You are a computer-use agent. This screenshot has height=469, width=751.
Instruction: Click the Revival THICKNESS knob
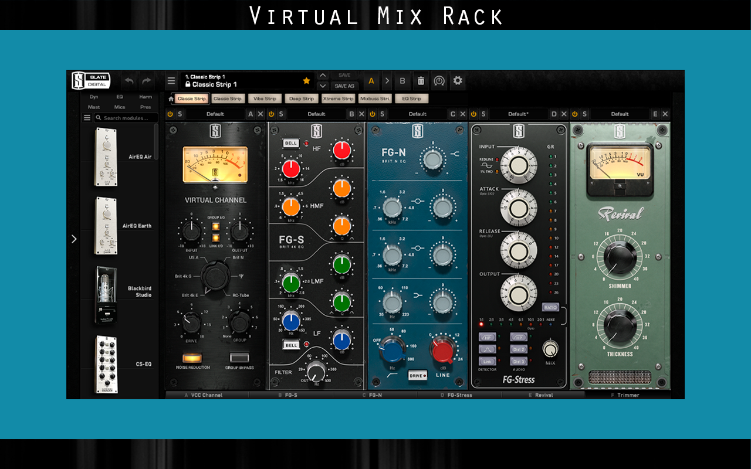pyautogui.click(x=620, y=325)
